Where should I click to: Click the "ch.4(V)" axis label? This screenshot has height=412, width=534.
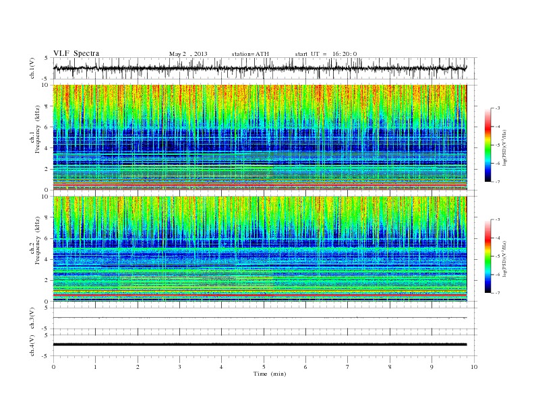click(x=32, y=345)
